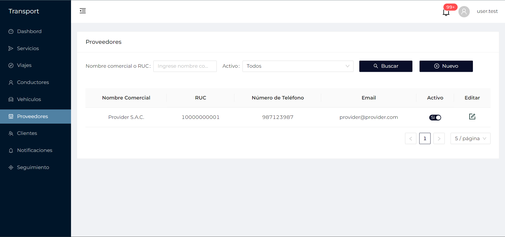This screenshot has height=237, width=505.
Task: Click the Número de Teléfono column header
Action: click(278, 98)
